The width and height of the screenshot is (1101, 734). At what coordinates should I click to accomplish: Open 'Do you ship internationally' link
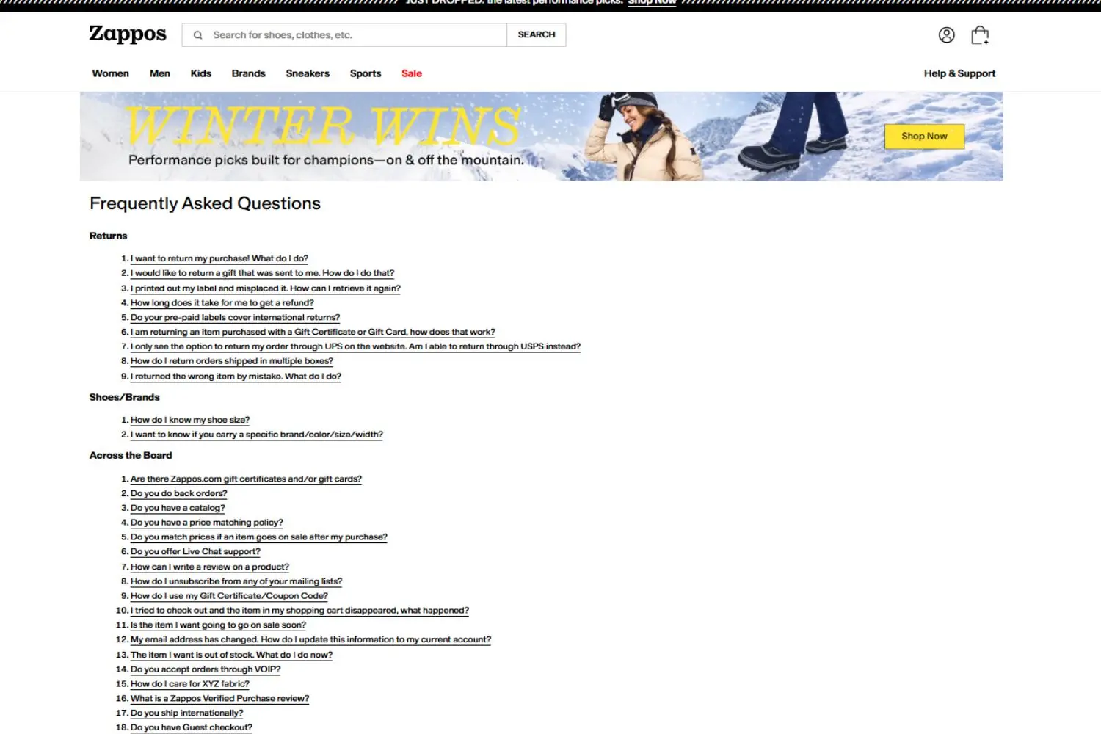point(186,713)
